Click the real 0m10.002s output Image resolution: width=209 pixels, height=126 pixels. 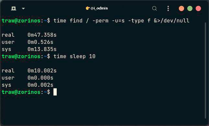coord(29,71)
